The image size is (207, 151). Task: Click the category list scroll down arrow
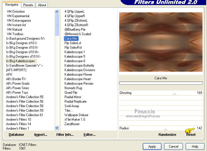(57, 128)
